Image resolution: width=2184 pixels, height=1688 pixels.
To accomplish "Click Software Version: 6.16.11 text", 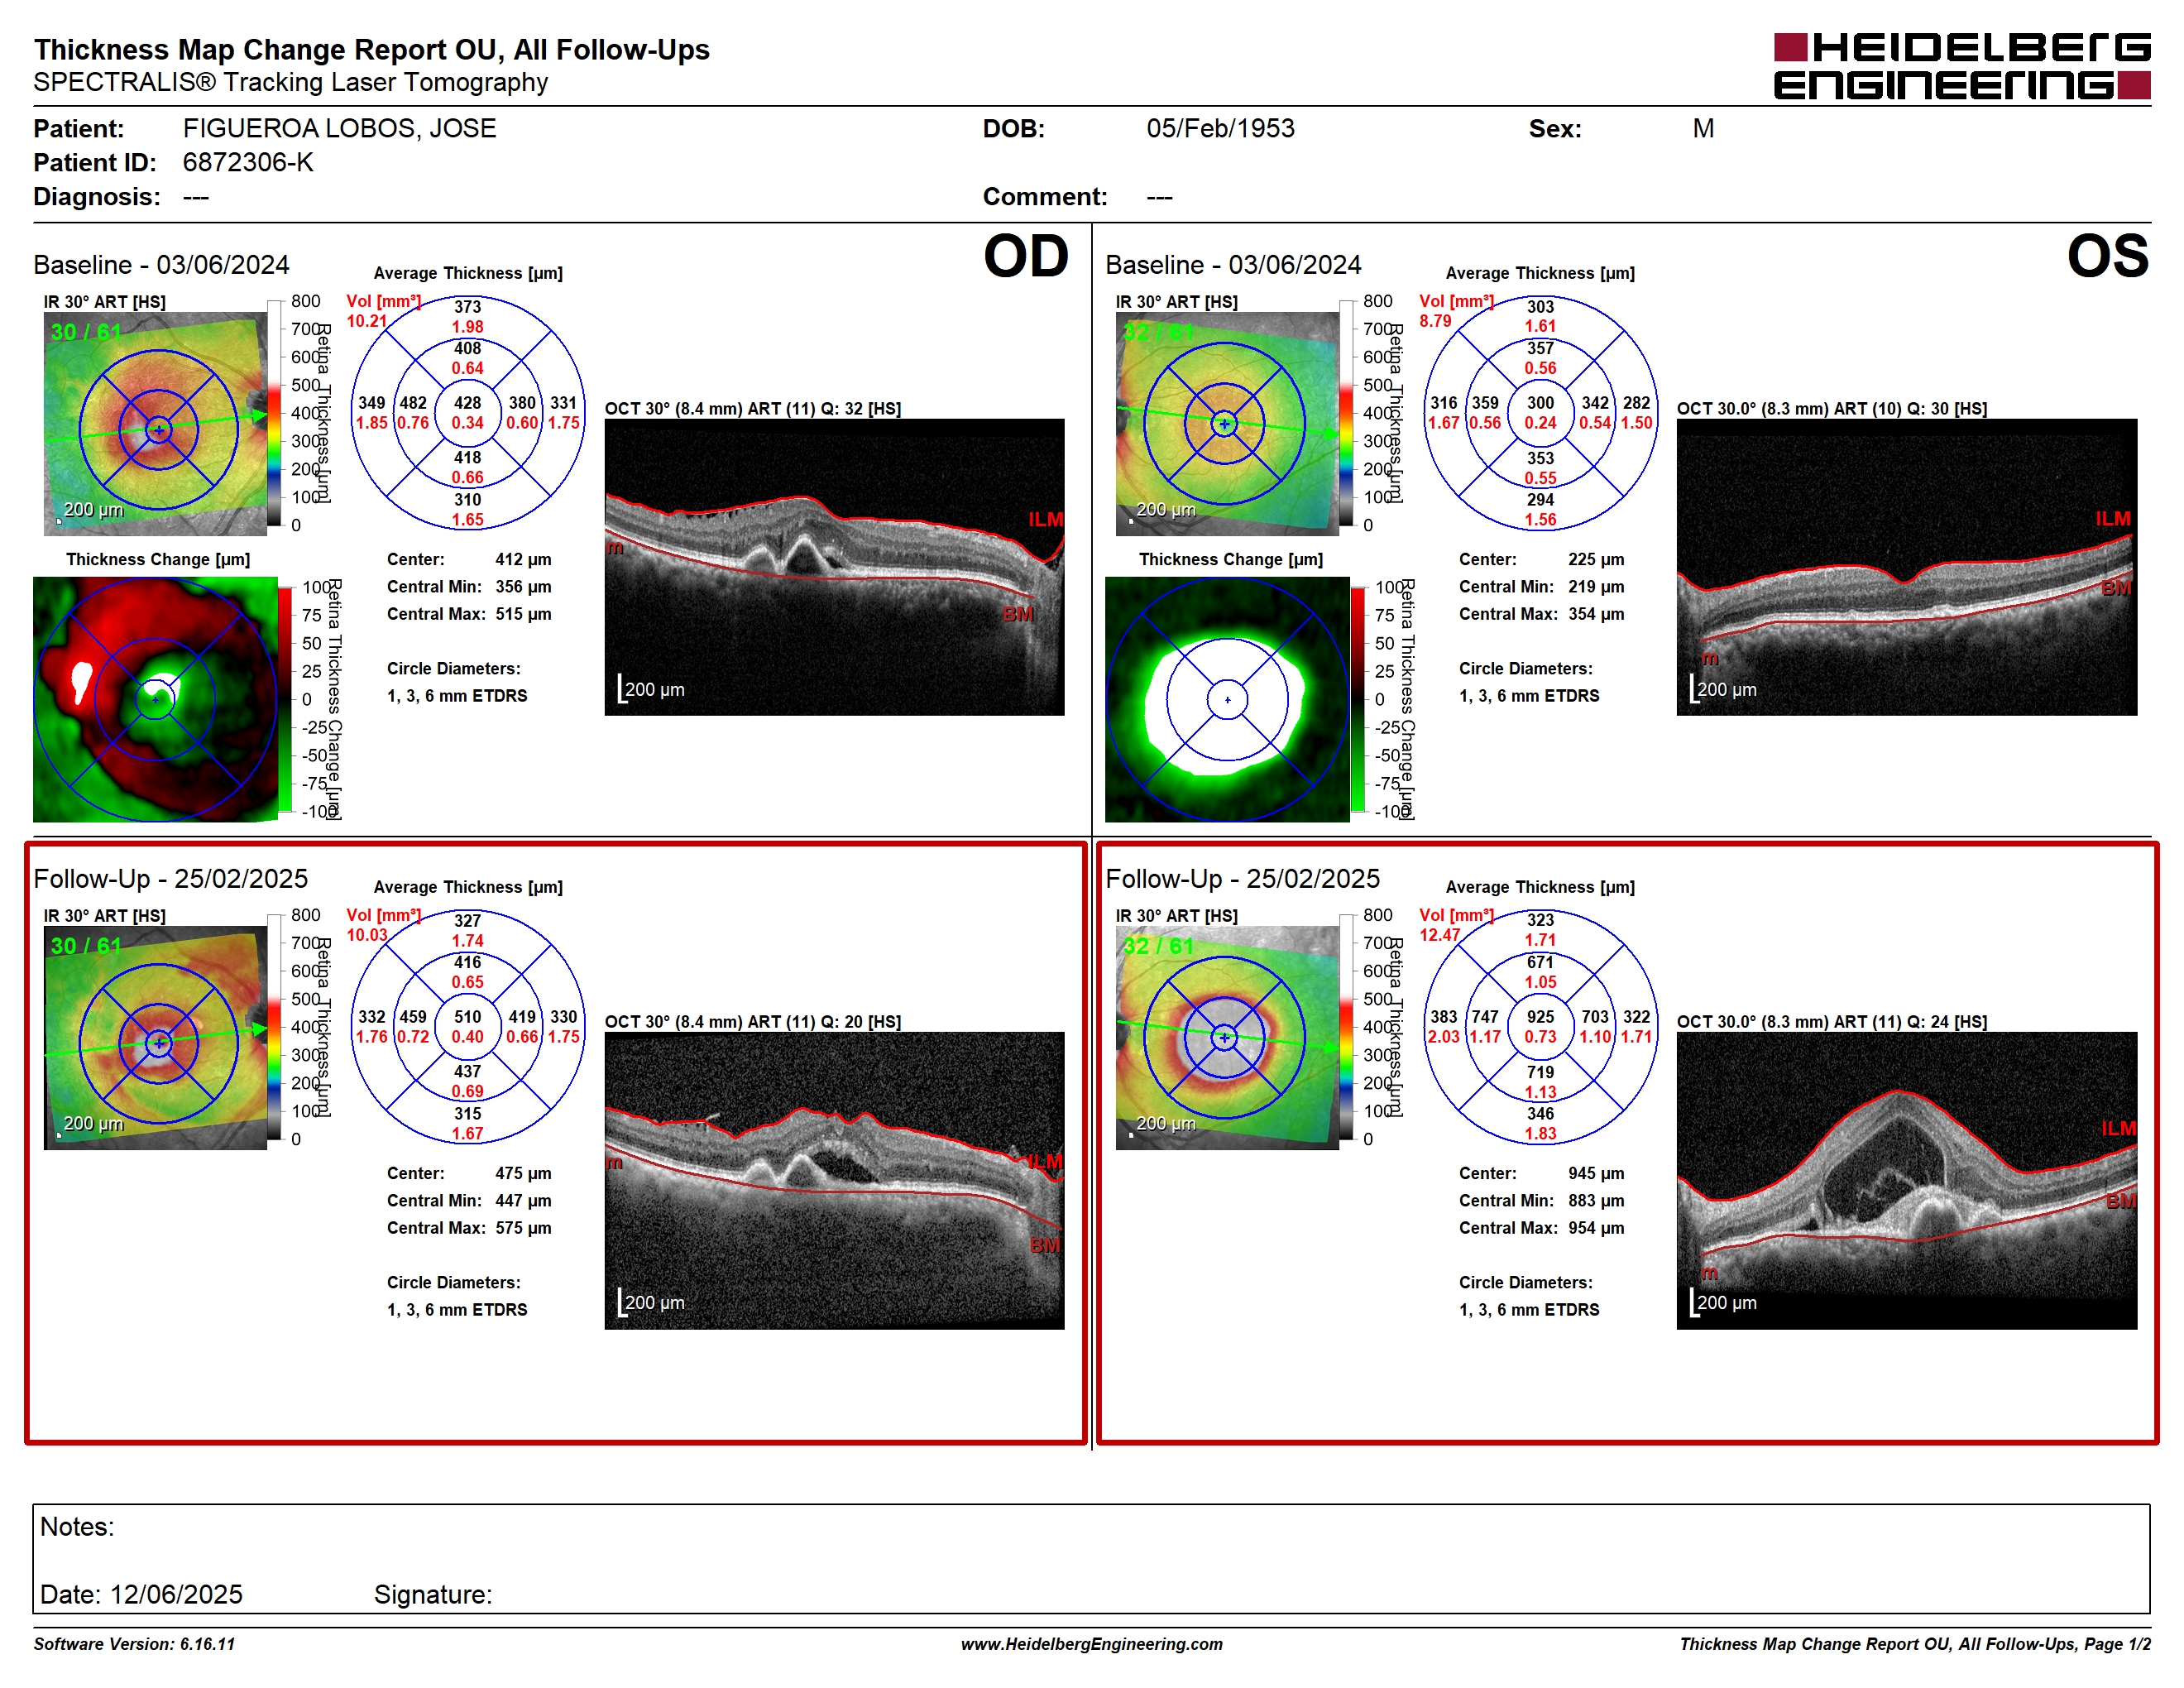I will (134, 1644).
